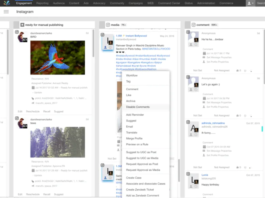
Task: Click the manual publishing column scrollbar
Action: click(x=93, y=43)
